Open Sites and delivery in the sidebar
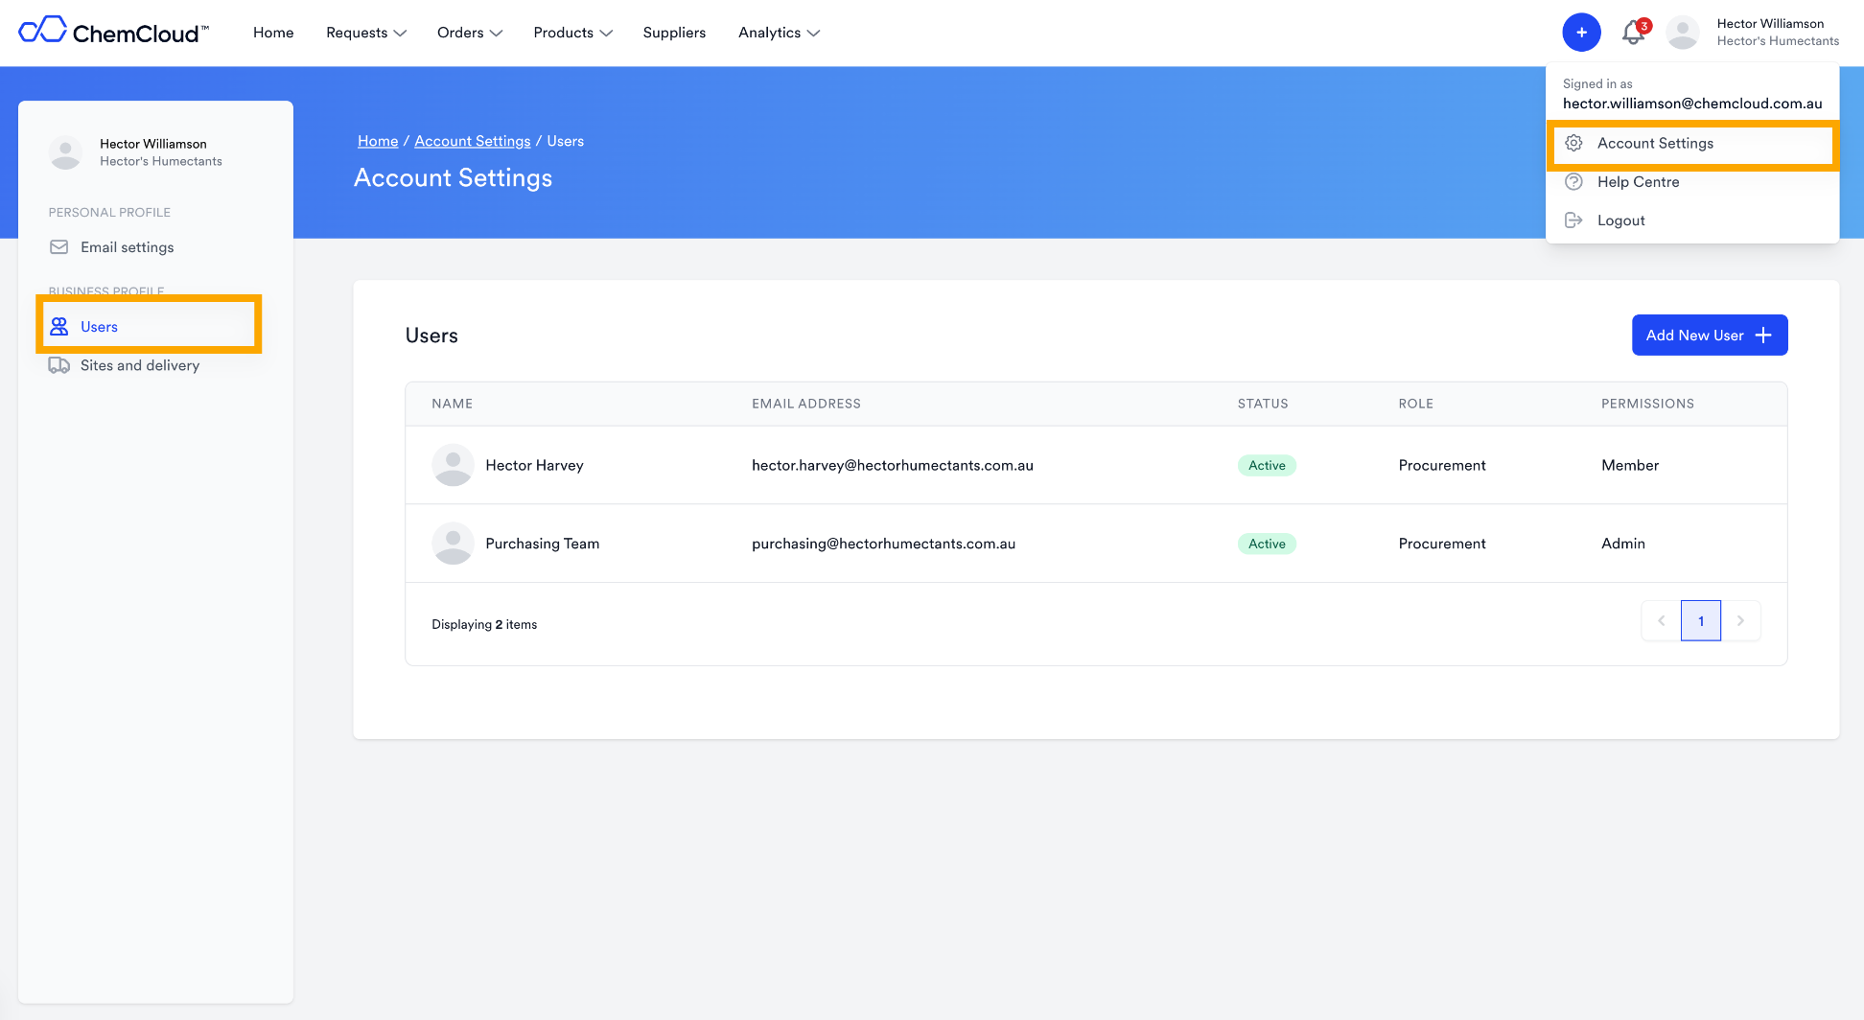 click(140, 365)
